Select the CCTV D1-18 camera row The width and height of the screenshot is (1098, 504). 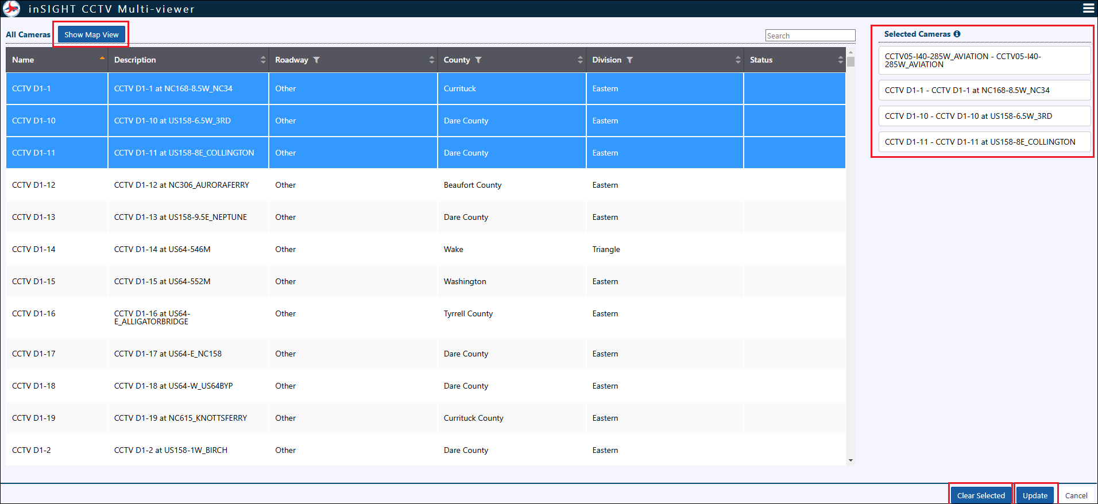point(426,386)
